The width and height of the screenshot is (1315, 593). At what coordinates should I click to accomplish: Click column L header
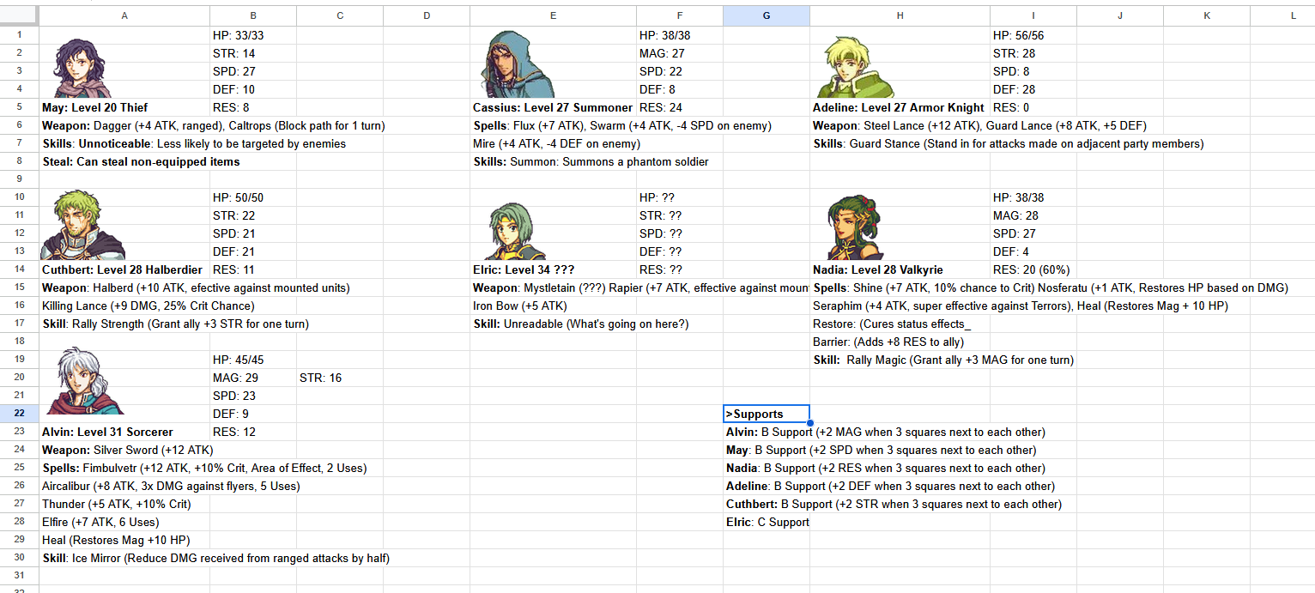click(1294, 15)
